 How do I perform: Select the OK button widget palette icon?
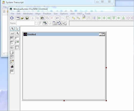[12, 34]
